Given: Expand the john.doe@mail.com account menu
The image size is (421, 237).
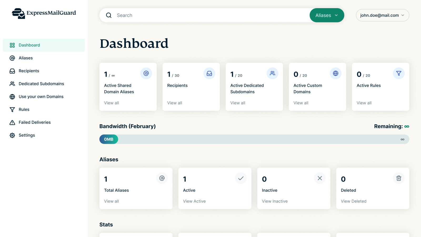Looking at the screenshot, I should (x=382, y=15).
